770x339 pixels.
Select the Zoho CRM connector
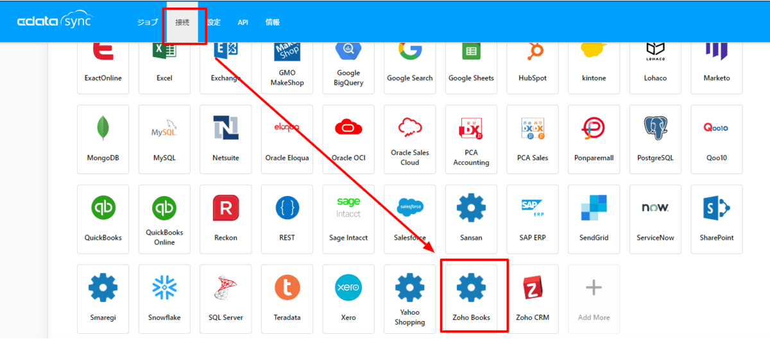pyautogui.click(x=533, y=299)
